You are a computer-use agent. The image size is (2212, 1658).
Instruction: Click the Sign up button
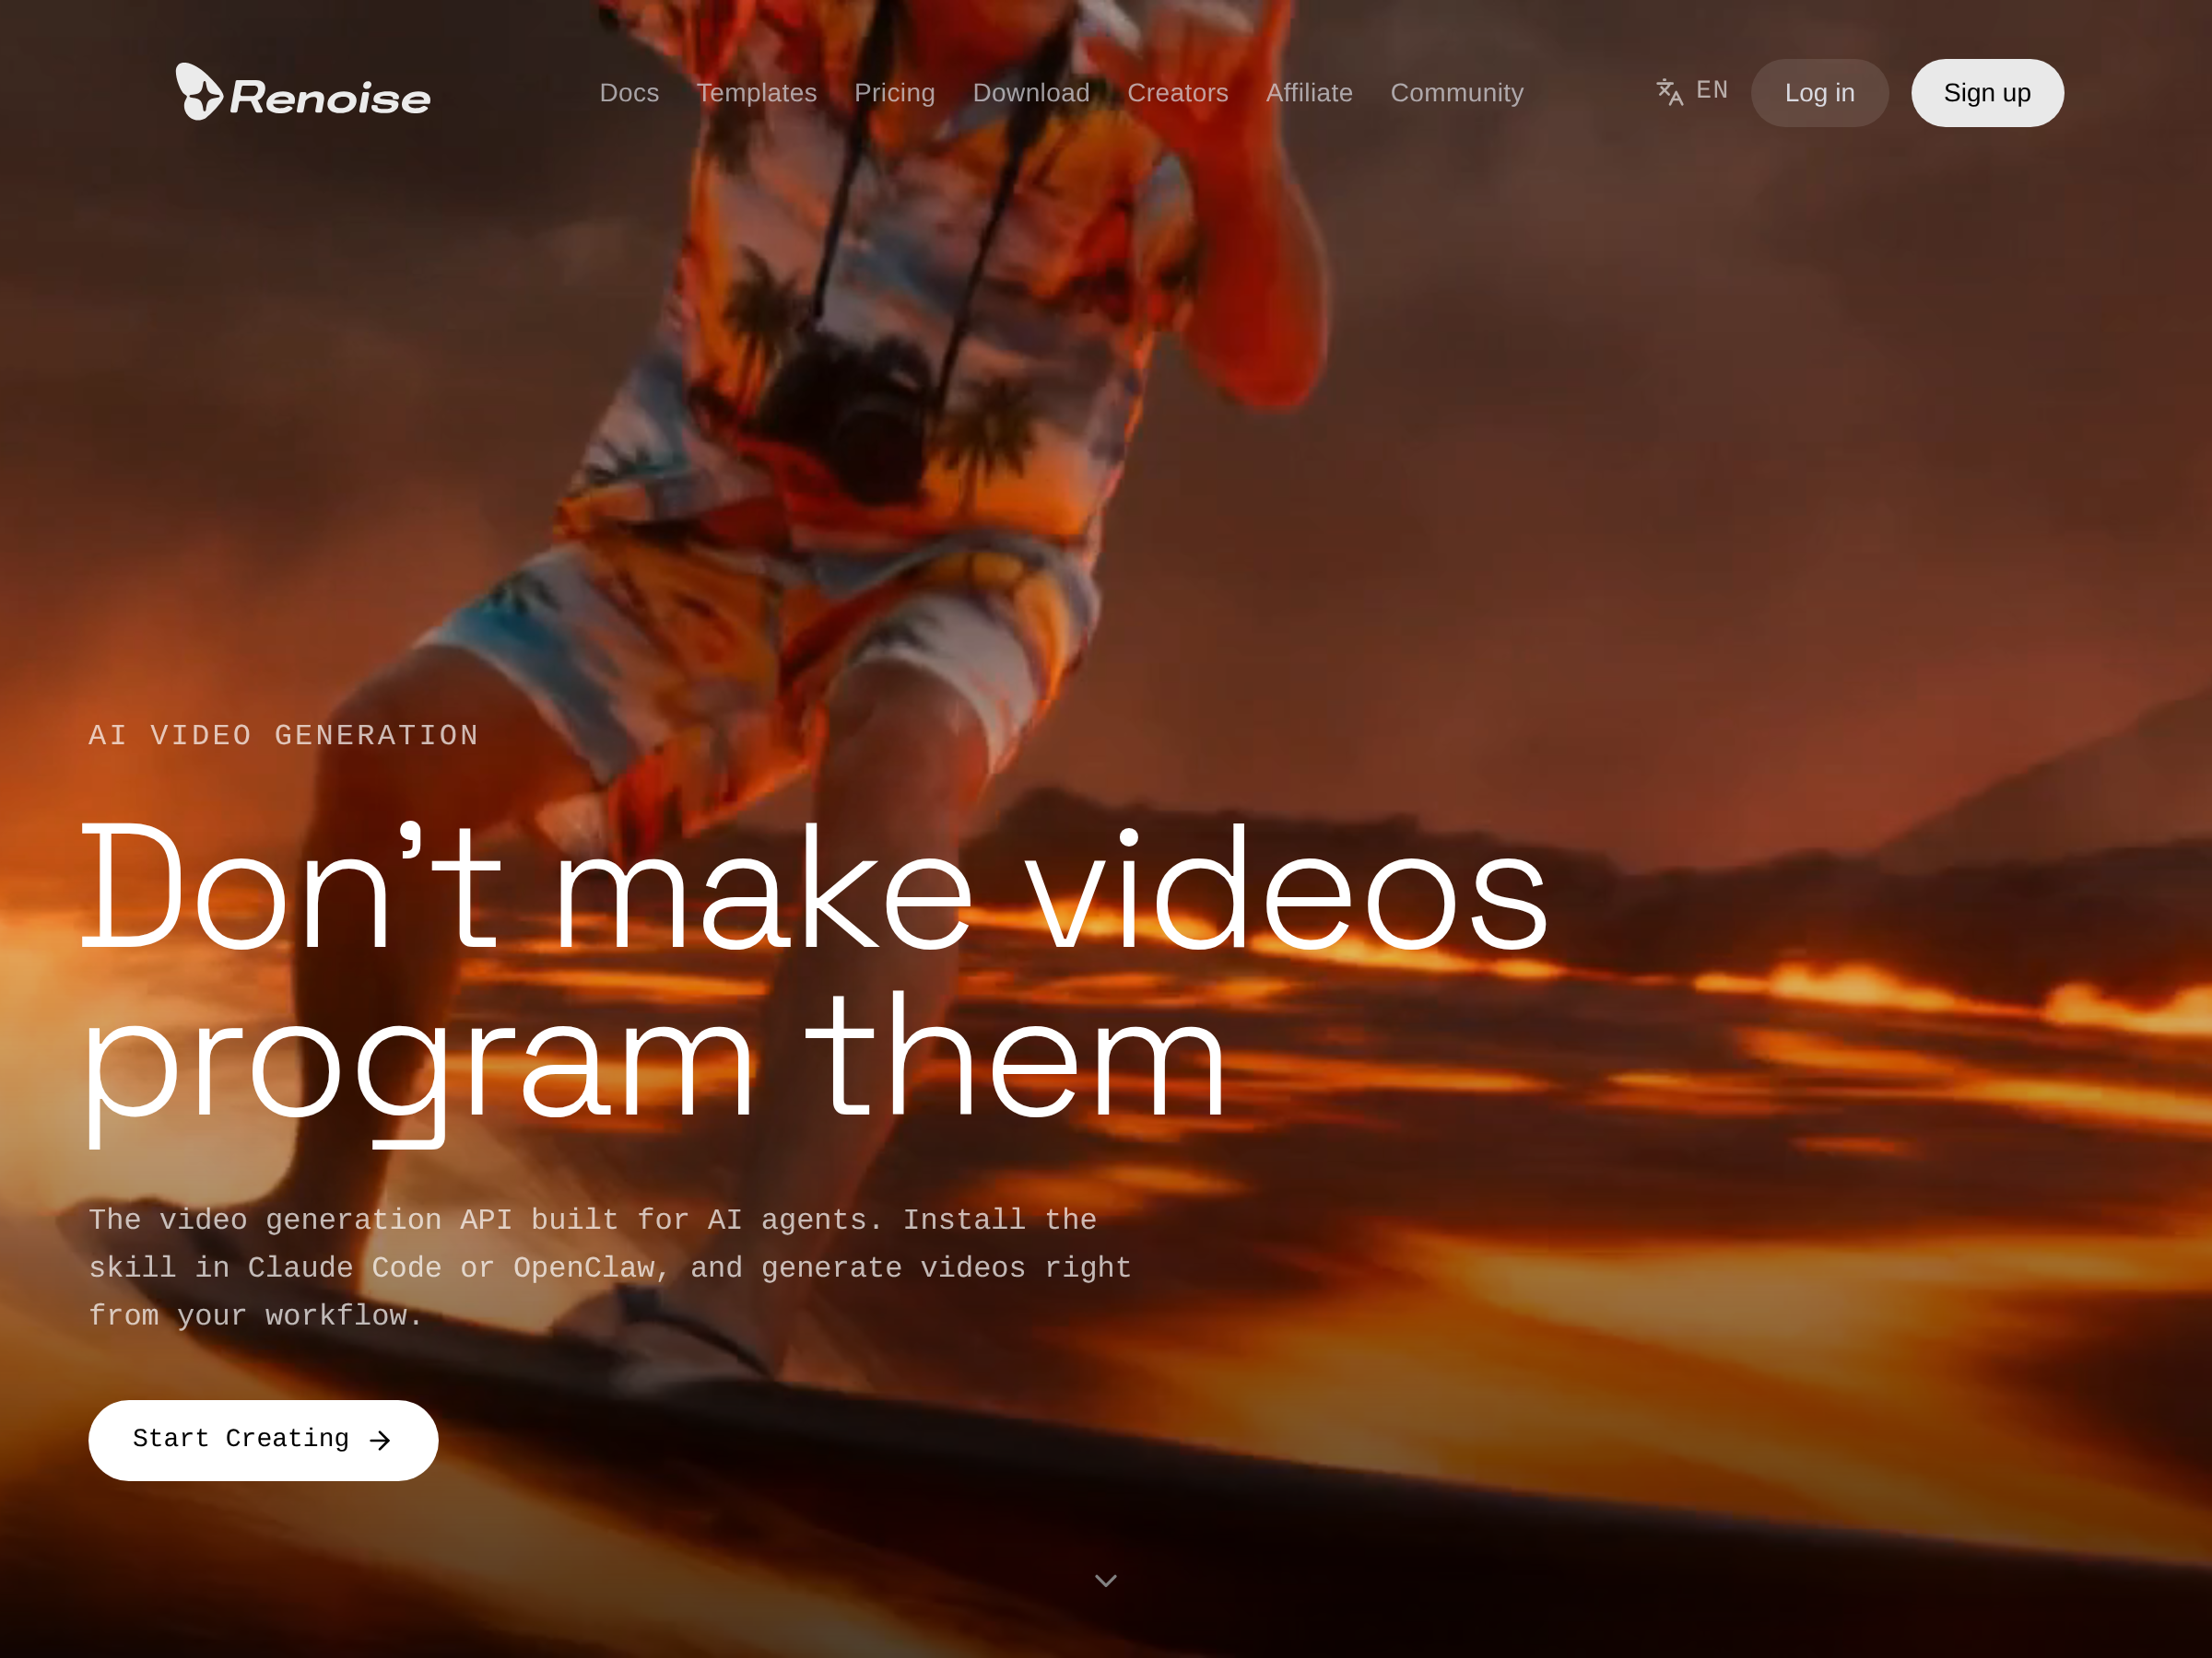tap(1987, 93)
